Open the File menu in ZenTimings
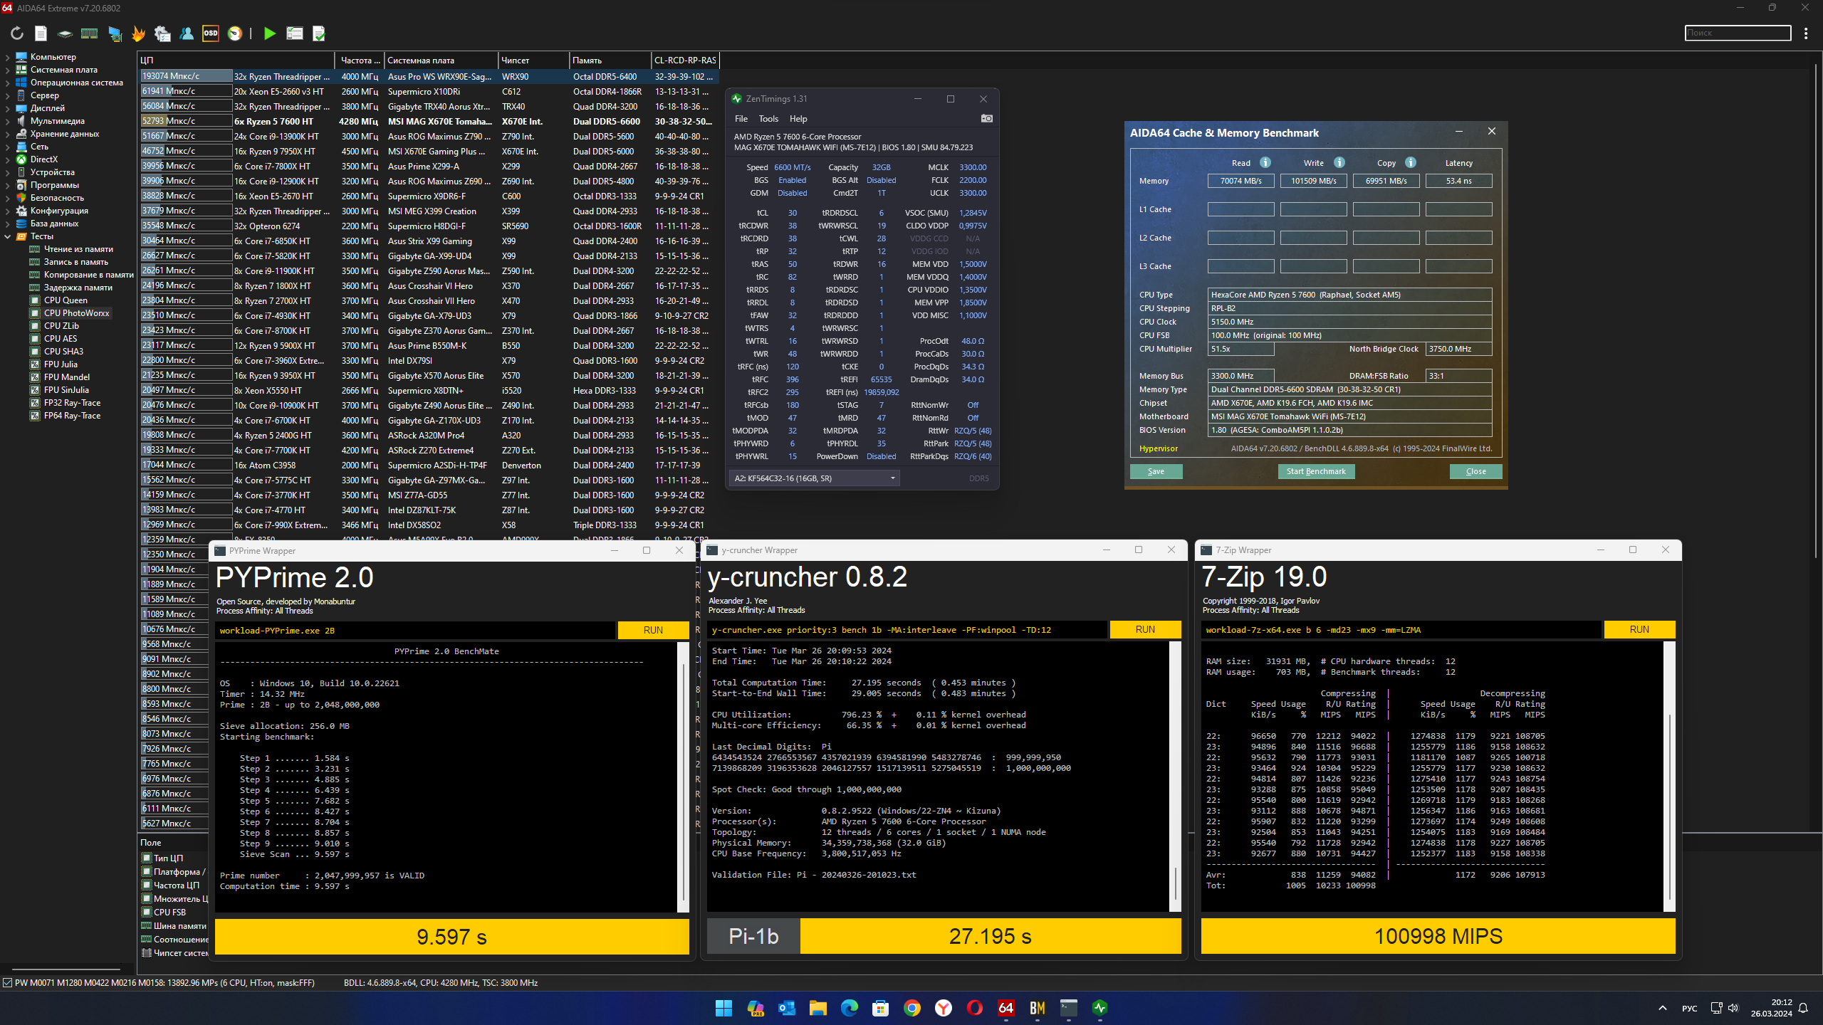This screenshot has width=1823, height=1025. [741, 119]
